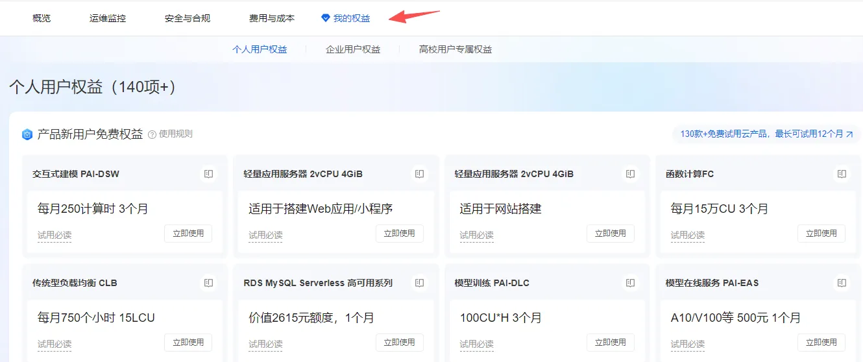The image size is (863, 362).
Task: Open 试用必读 on Web应用/小程序 card
Action: click(265, 235)
